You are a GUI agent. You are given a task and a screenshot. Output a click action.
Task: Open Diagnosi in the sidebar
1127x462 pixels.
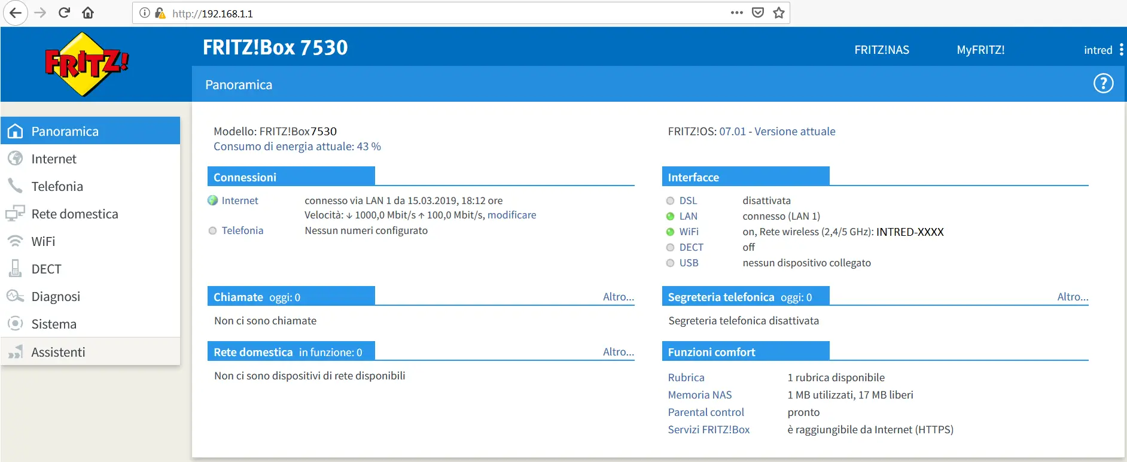90,296
